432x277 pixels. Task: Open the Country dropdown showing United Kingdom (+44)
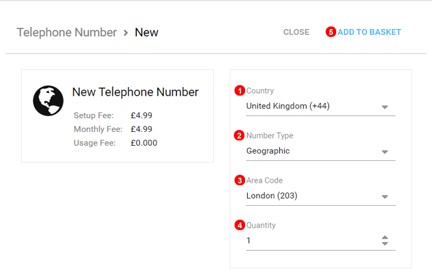click(320, 106)
